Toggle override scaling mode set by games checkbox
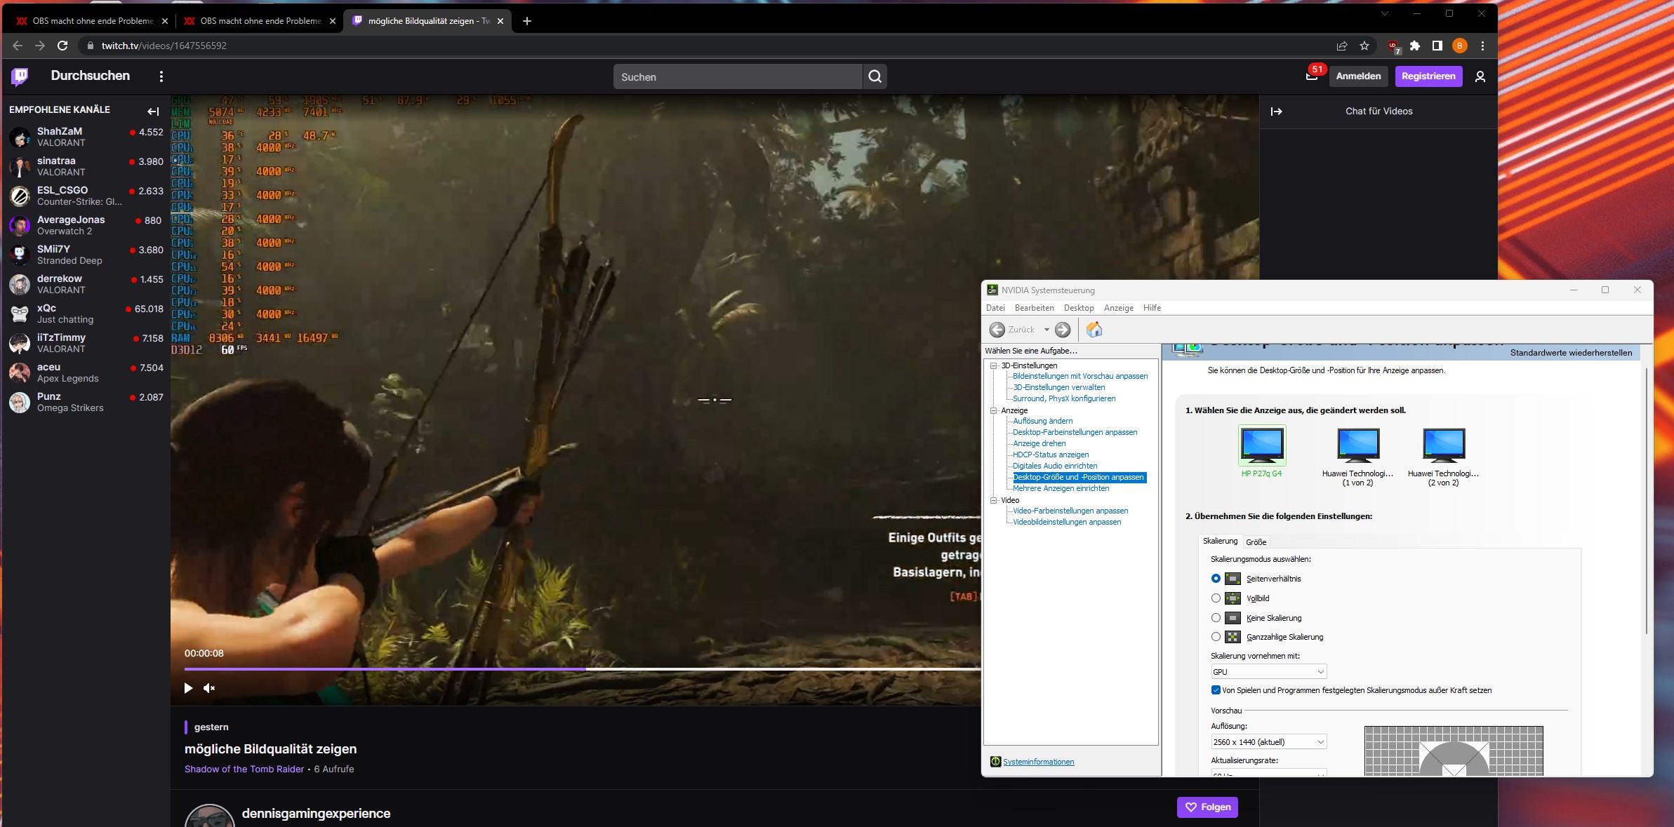This screenshot has width=1674, height=827. point(1216,690)
